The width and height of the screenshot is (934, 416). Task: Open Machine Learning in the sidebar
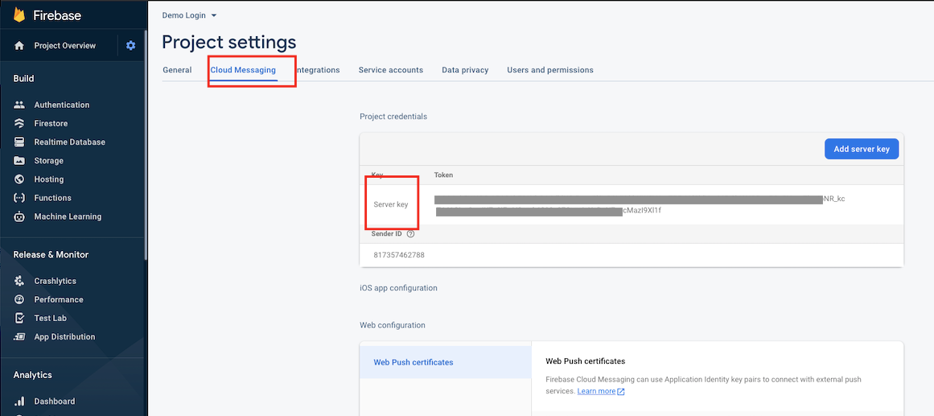point(68,216)
